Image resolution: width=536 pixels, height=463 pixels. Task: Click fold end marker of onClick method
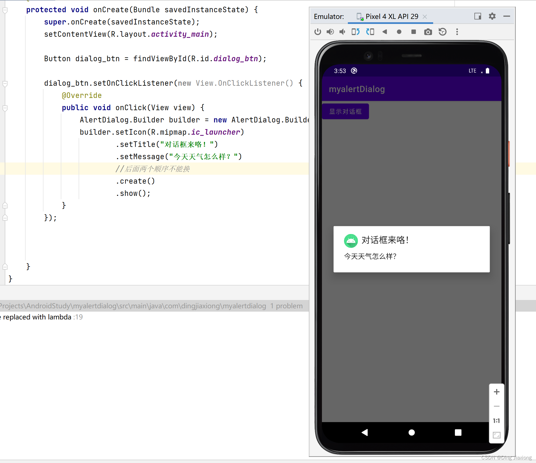(x=5, y=206)
